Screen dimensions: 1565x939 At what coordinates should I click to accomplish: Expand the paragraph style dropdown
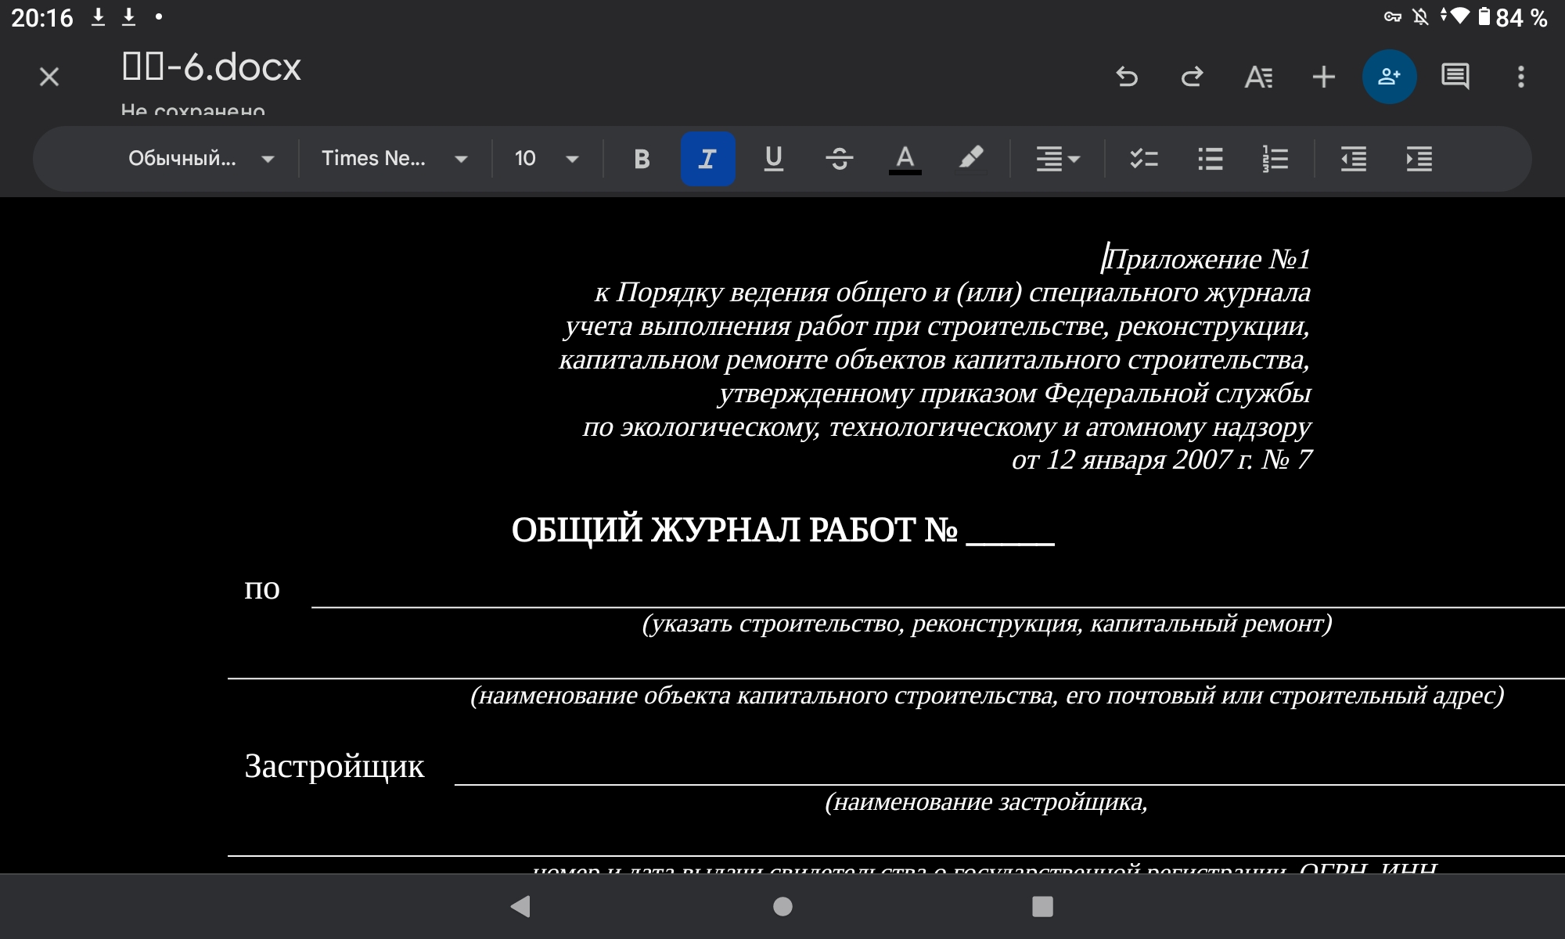(201, 159)
